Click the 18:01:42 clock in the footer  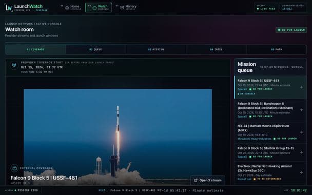pos(299,190)
